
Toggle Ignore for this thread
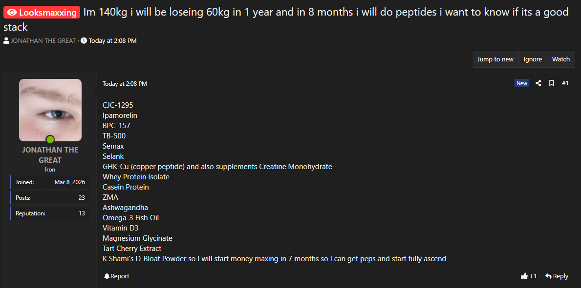[533, 59]
